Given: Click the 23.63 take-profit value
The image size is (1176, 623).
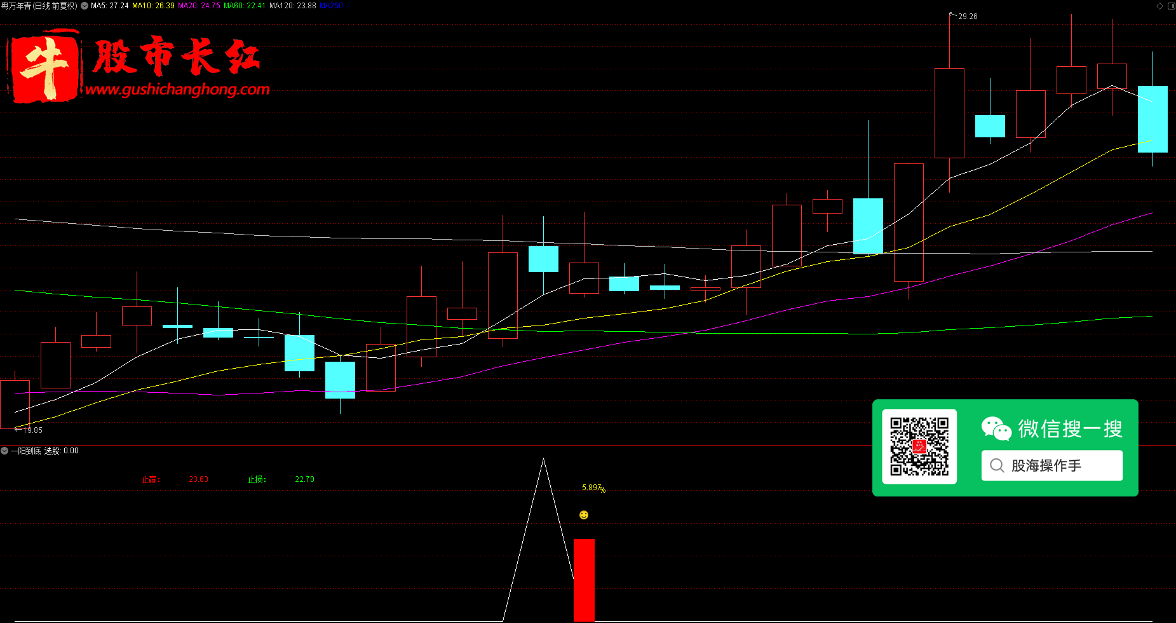Looking at the screenshot, I should coord(198,479).
